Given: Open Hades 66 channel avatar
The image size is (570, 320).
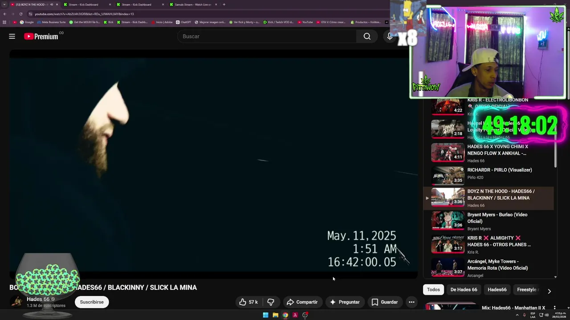Looking at the screenshot, I should pos(17,302).
